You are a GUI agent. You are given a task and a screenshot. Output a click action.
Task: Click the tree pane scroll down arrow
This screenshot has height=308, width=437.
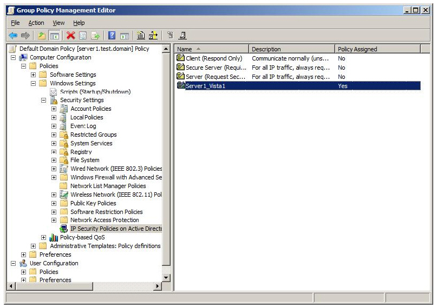tap(166, 277)
